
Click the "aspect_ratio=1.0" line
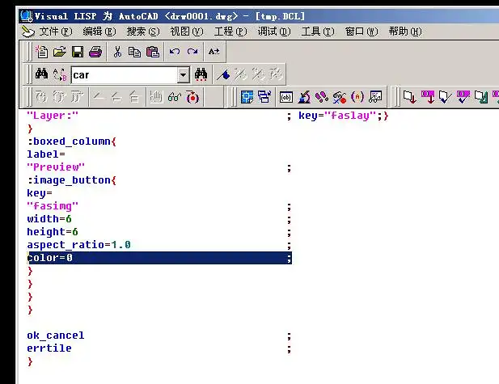tap(78, 245)
